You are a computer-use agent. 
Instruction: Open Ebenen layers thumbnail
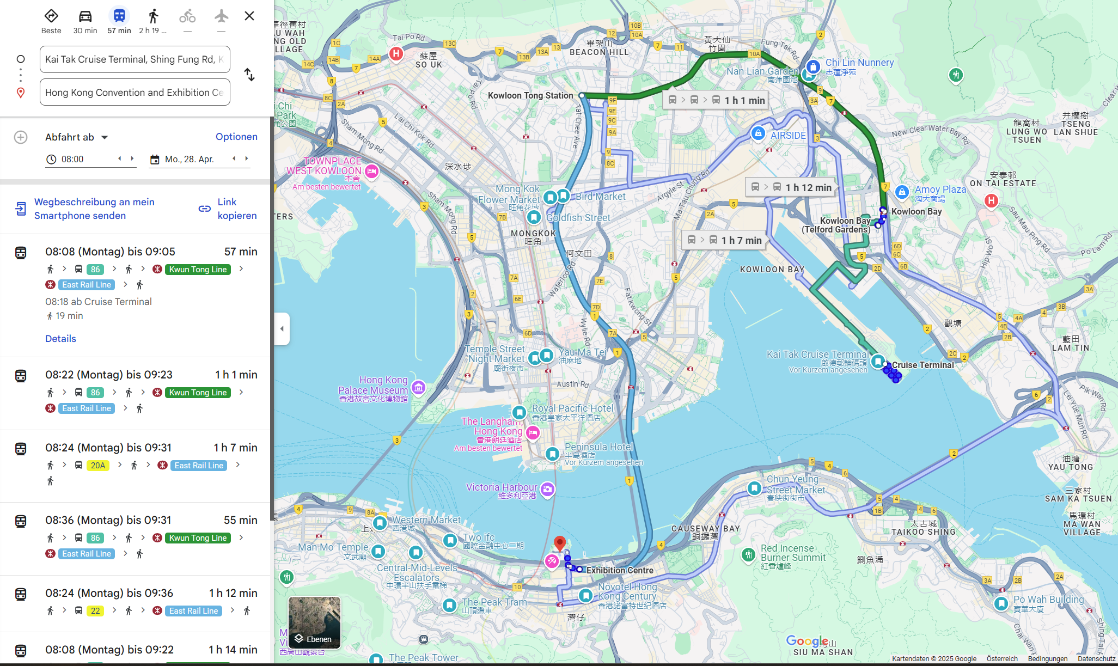point(314,622)
